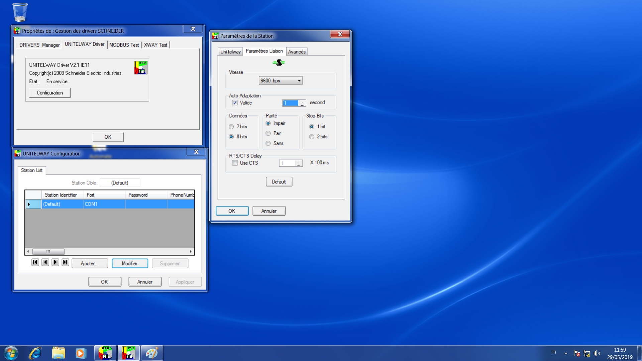Open Drivers Setup taskbar icon
642x361 pixels.
pos(105,353)
